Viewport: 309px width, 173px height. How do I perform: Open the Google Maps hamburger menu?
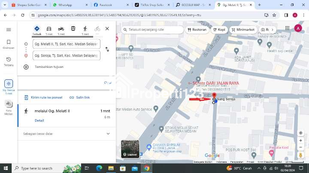tap(9, 29)
